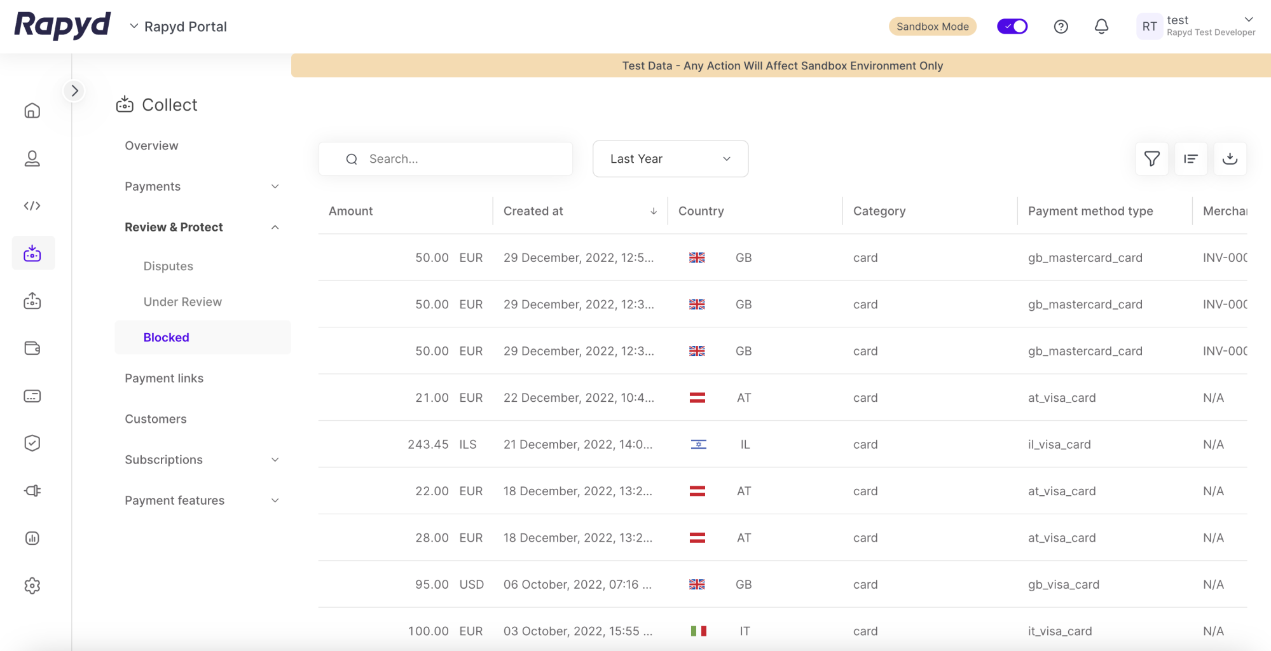Open the Last Year date range dropdown

pyautogui.click(x=670, y=159)
